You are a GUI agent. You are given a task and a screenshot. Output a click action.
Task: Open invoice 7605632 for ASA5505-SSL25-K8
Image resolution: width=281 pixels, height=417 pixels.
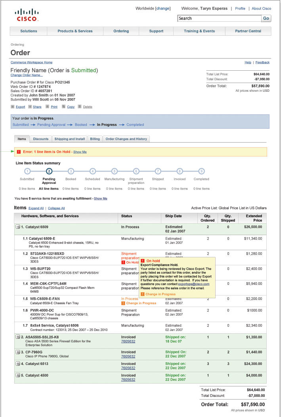[x=128, y=341]
